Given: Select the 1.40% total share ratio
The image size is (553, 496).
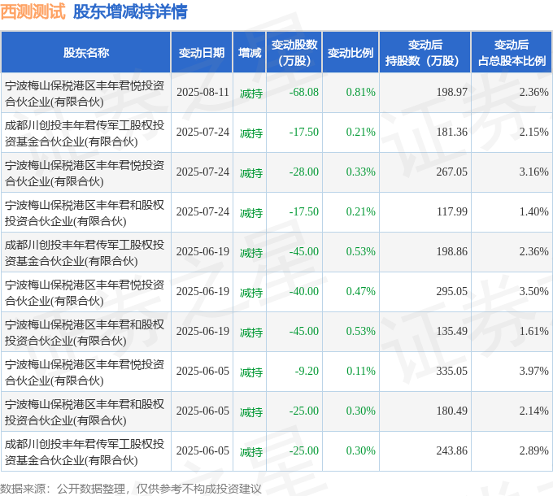Looking at the screenshot, I should (x=533, y=212).
